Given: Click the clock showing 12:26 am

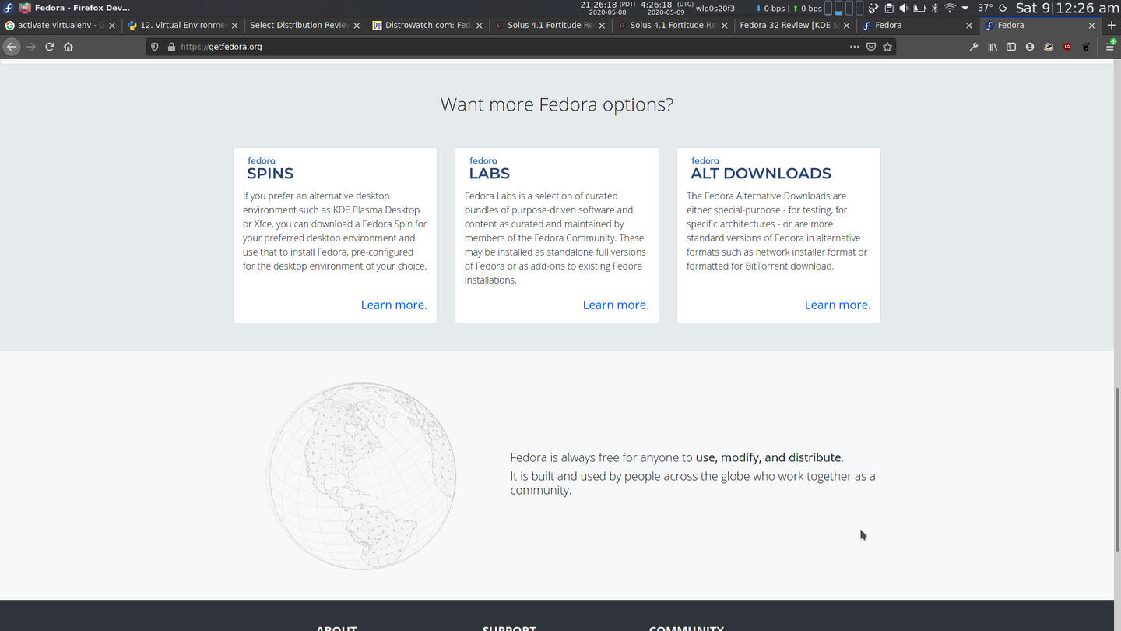Looking at the screenshot, I should click(x=1087, y=8).
